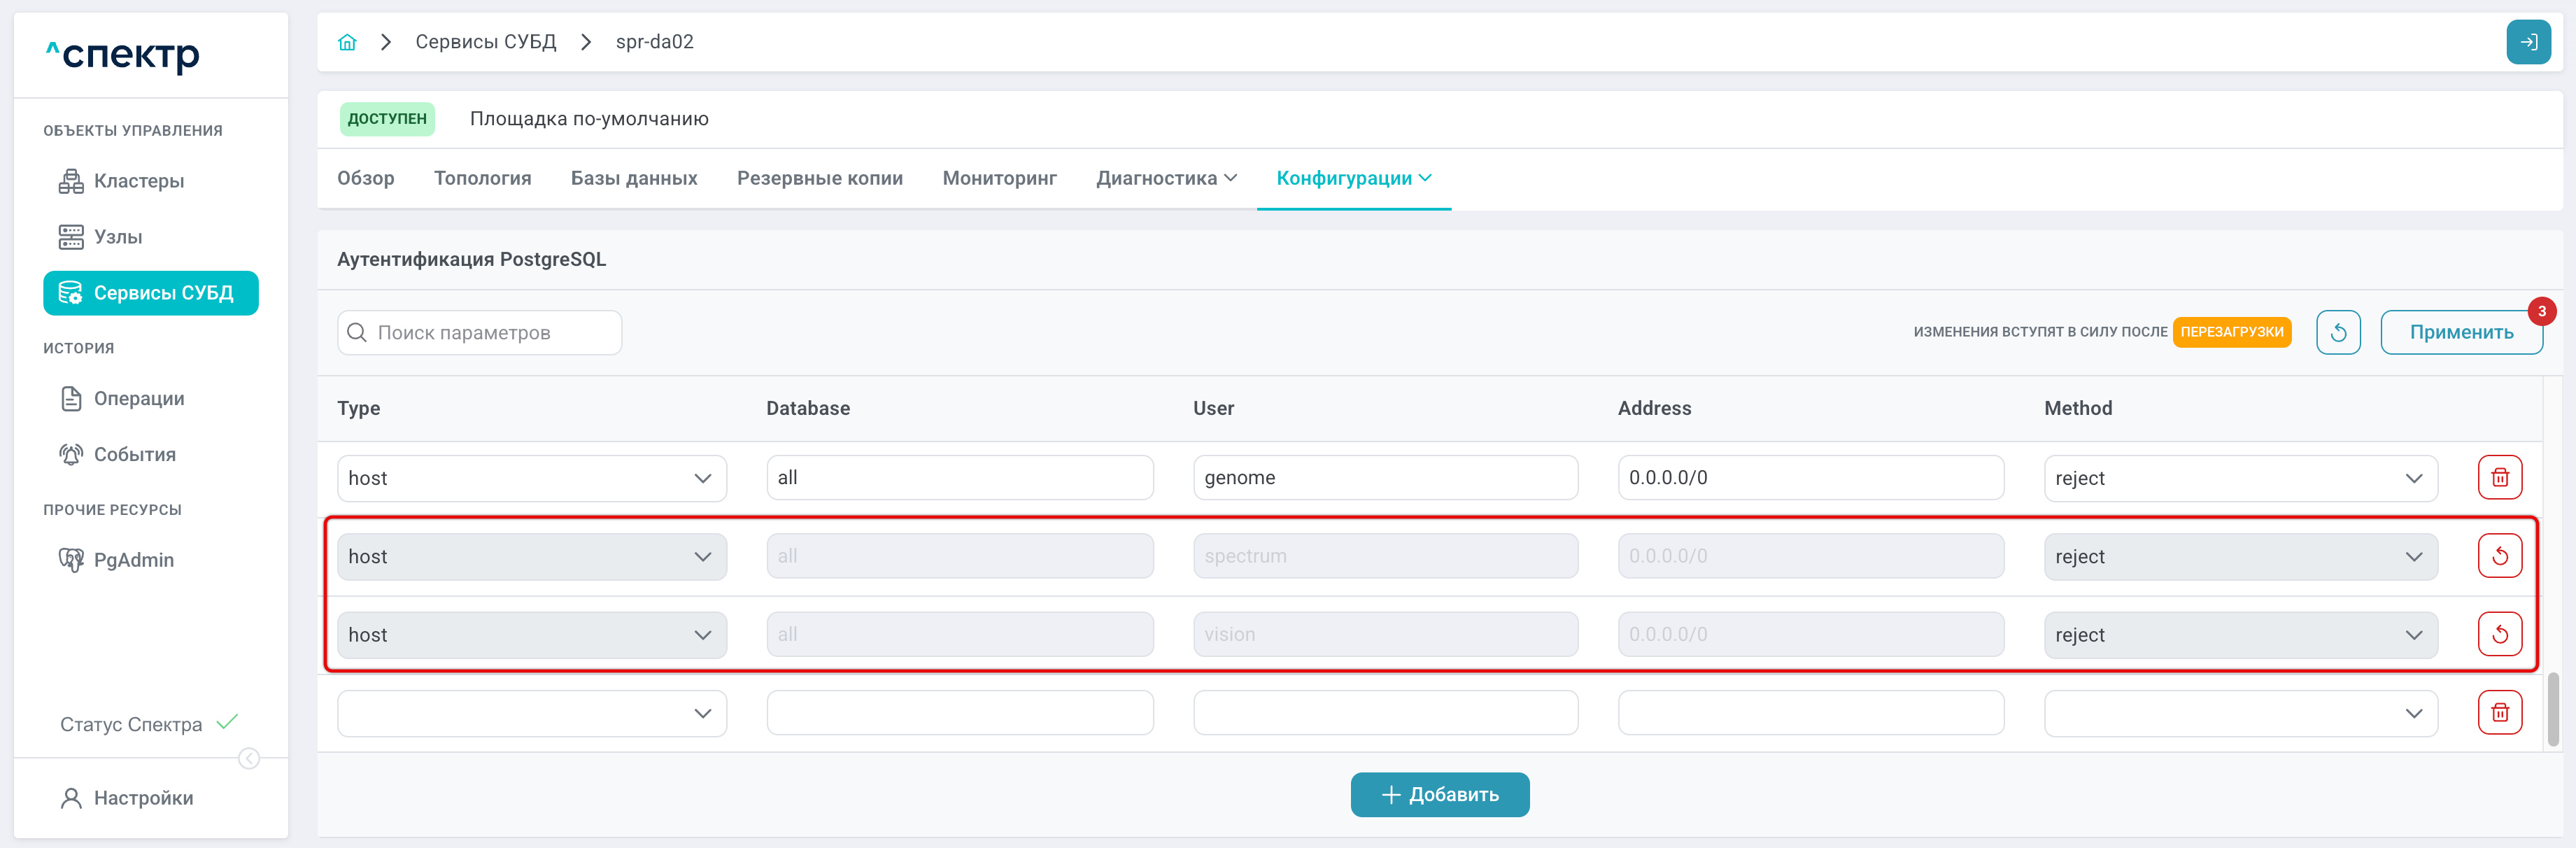Switch to the Обзор tab

coord(365,178)
